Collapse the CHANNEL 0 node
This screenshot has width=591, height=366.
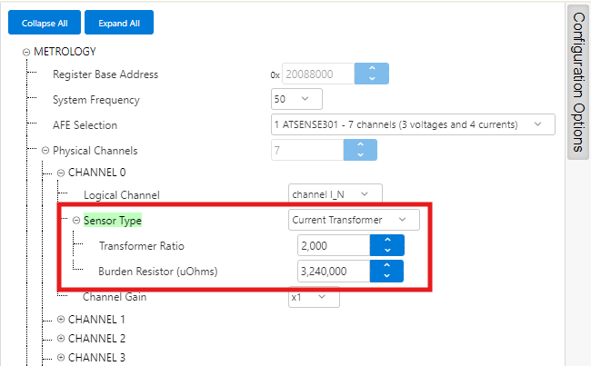(61, 173)
